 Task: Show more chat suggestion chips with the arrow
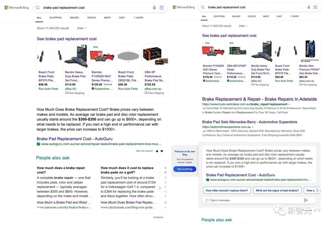point(318,190)
